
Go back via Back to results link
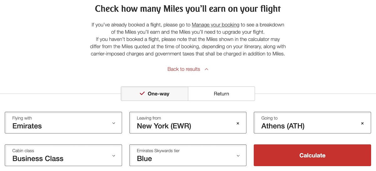184,69
